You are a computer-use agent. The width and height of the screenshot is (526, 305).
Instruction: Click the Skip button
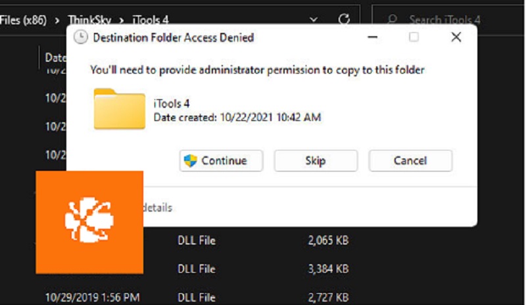point(316,161)
